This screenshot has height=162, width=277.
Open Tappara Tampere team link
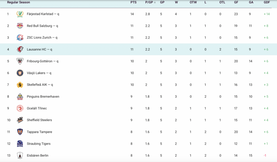point(39,132)
